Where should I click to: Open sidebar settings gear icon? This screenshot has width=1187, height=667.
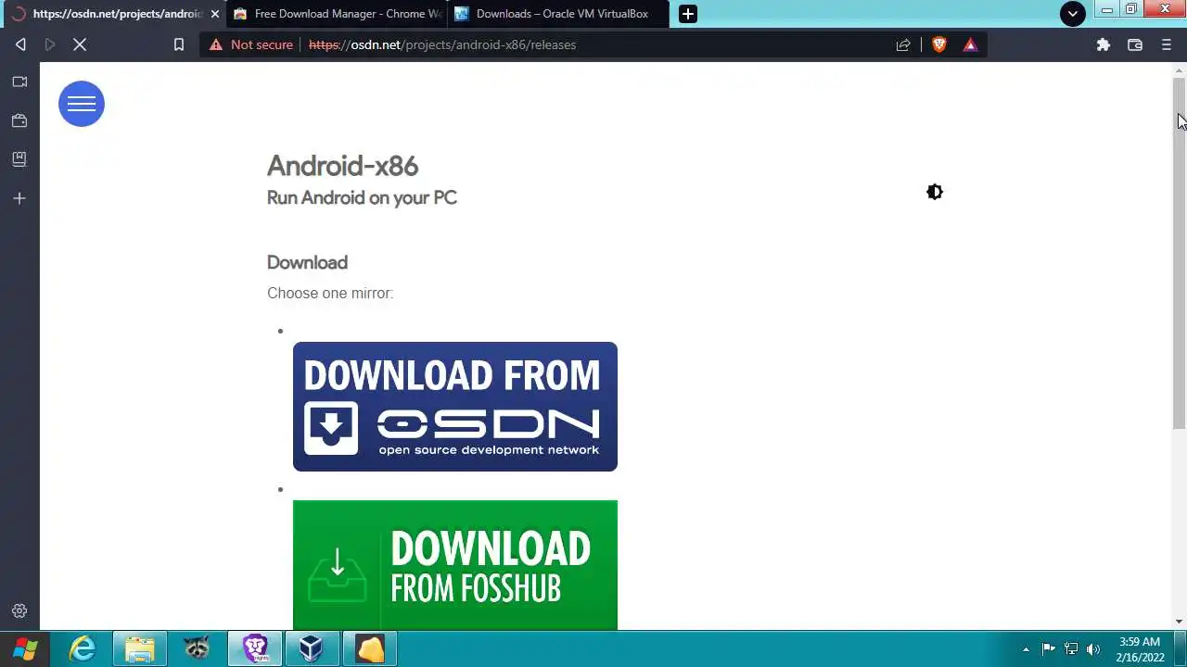click(x=19, y=611)
